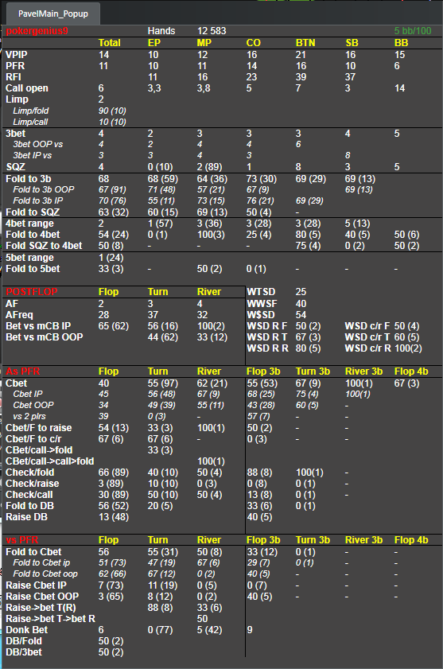Click the Fold to SQZ label

coord(33,212)
